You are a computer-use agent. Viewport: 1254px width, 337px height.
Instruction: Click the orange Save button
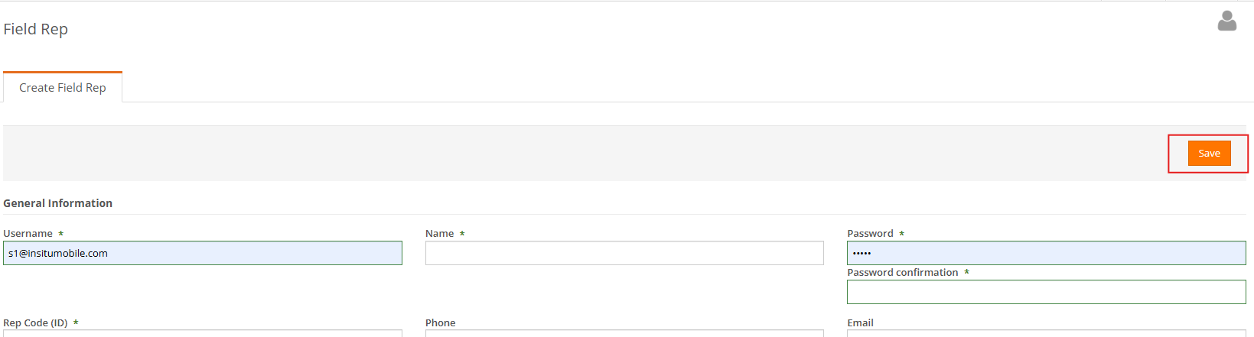[1209, 153]
